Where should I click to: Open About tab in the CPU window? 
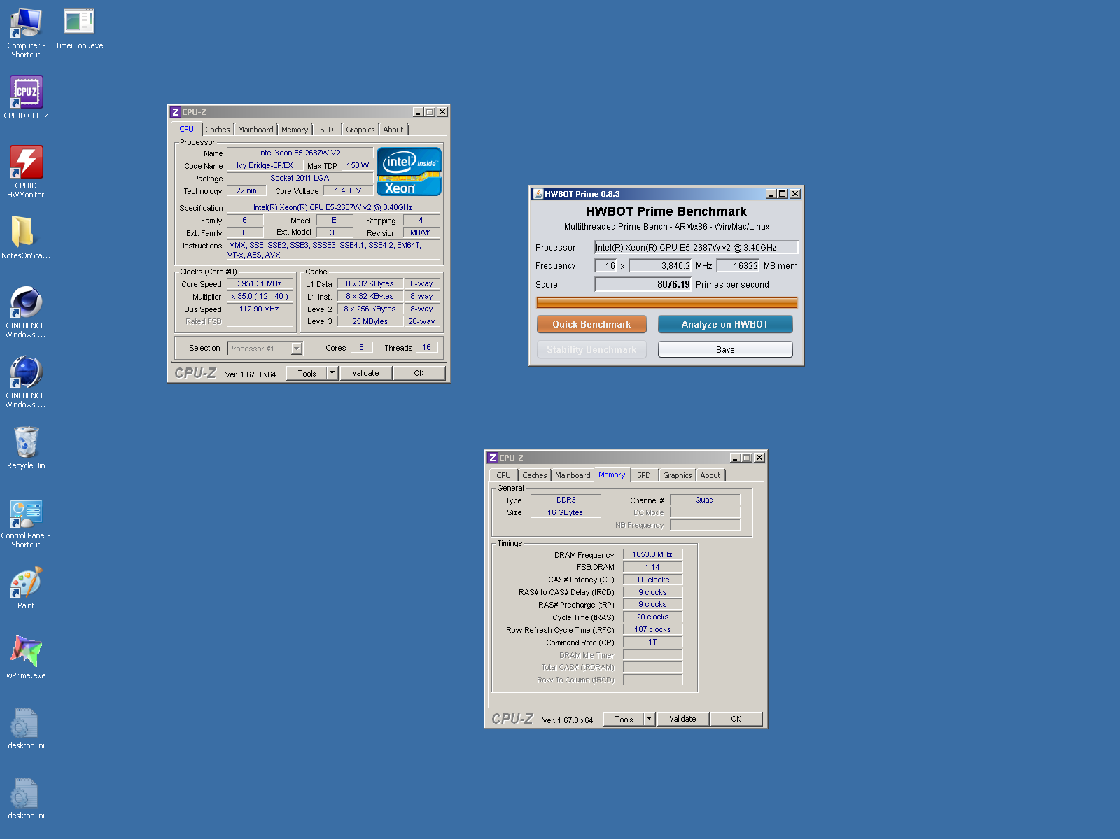[x=393, y=129]
